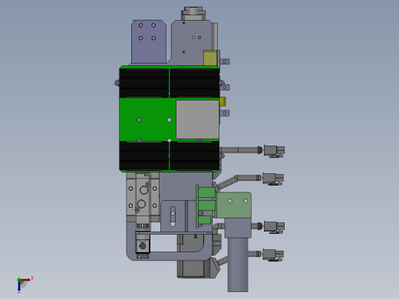Viewport: 399px width, 299px height.
Task: Click the green origin dot of the triad
Action: click(19, 280)
